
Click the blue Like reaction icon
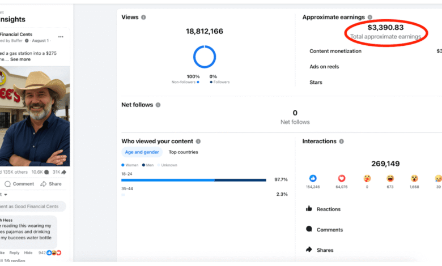(313, 178)
